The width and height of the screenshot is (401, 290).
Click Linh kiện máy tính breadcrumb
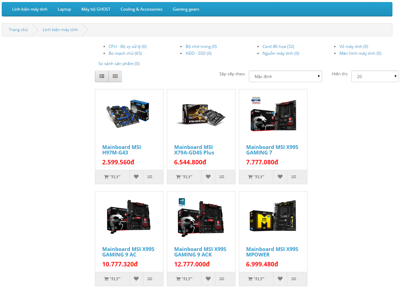click(60, 30)
